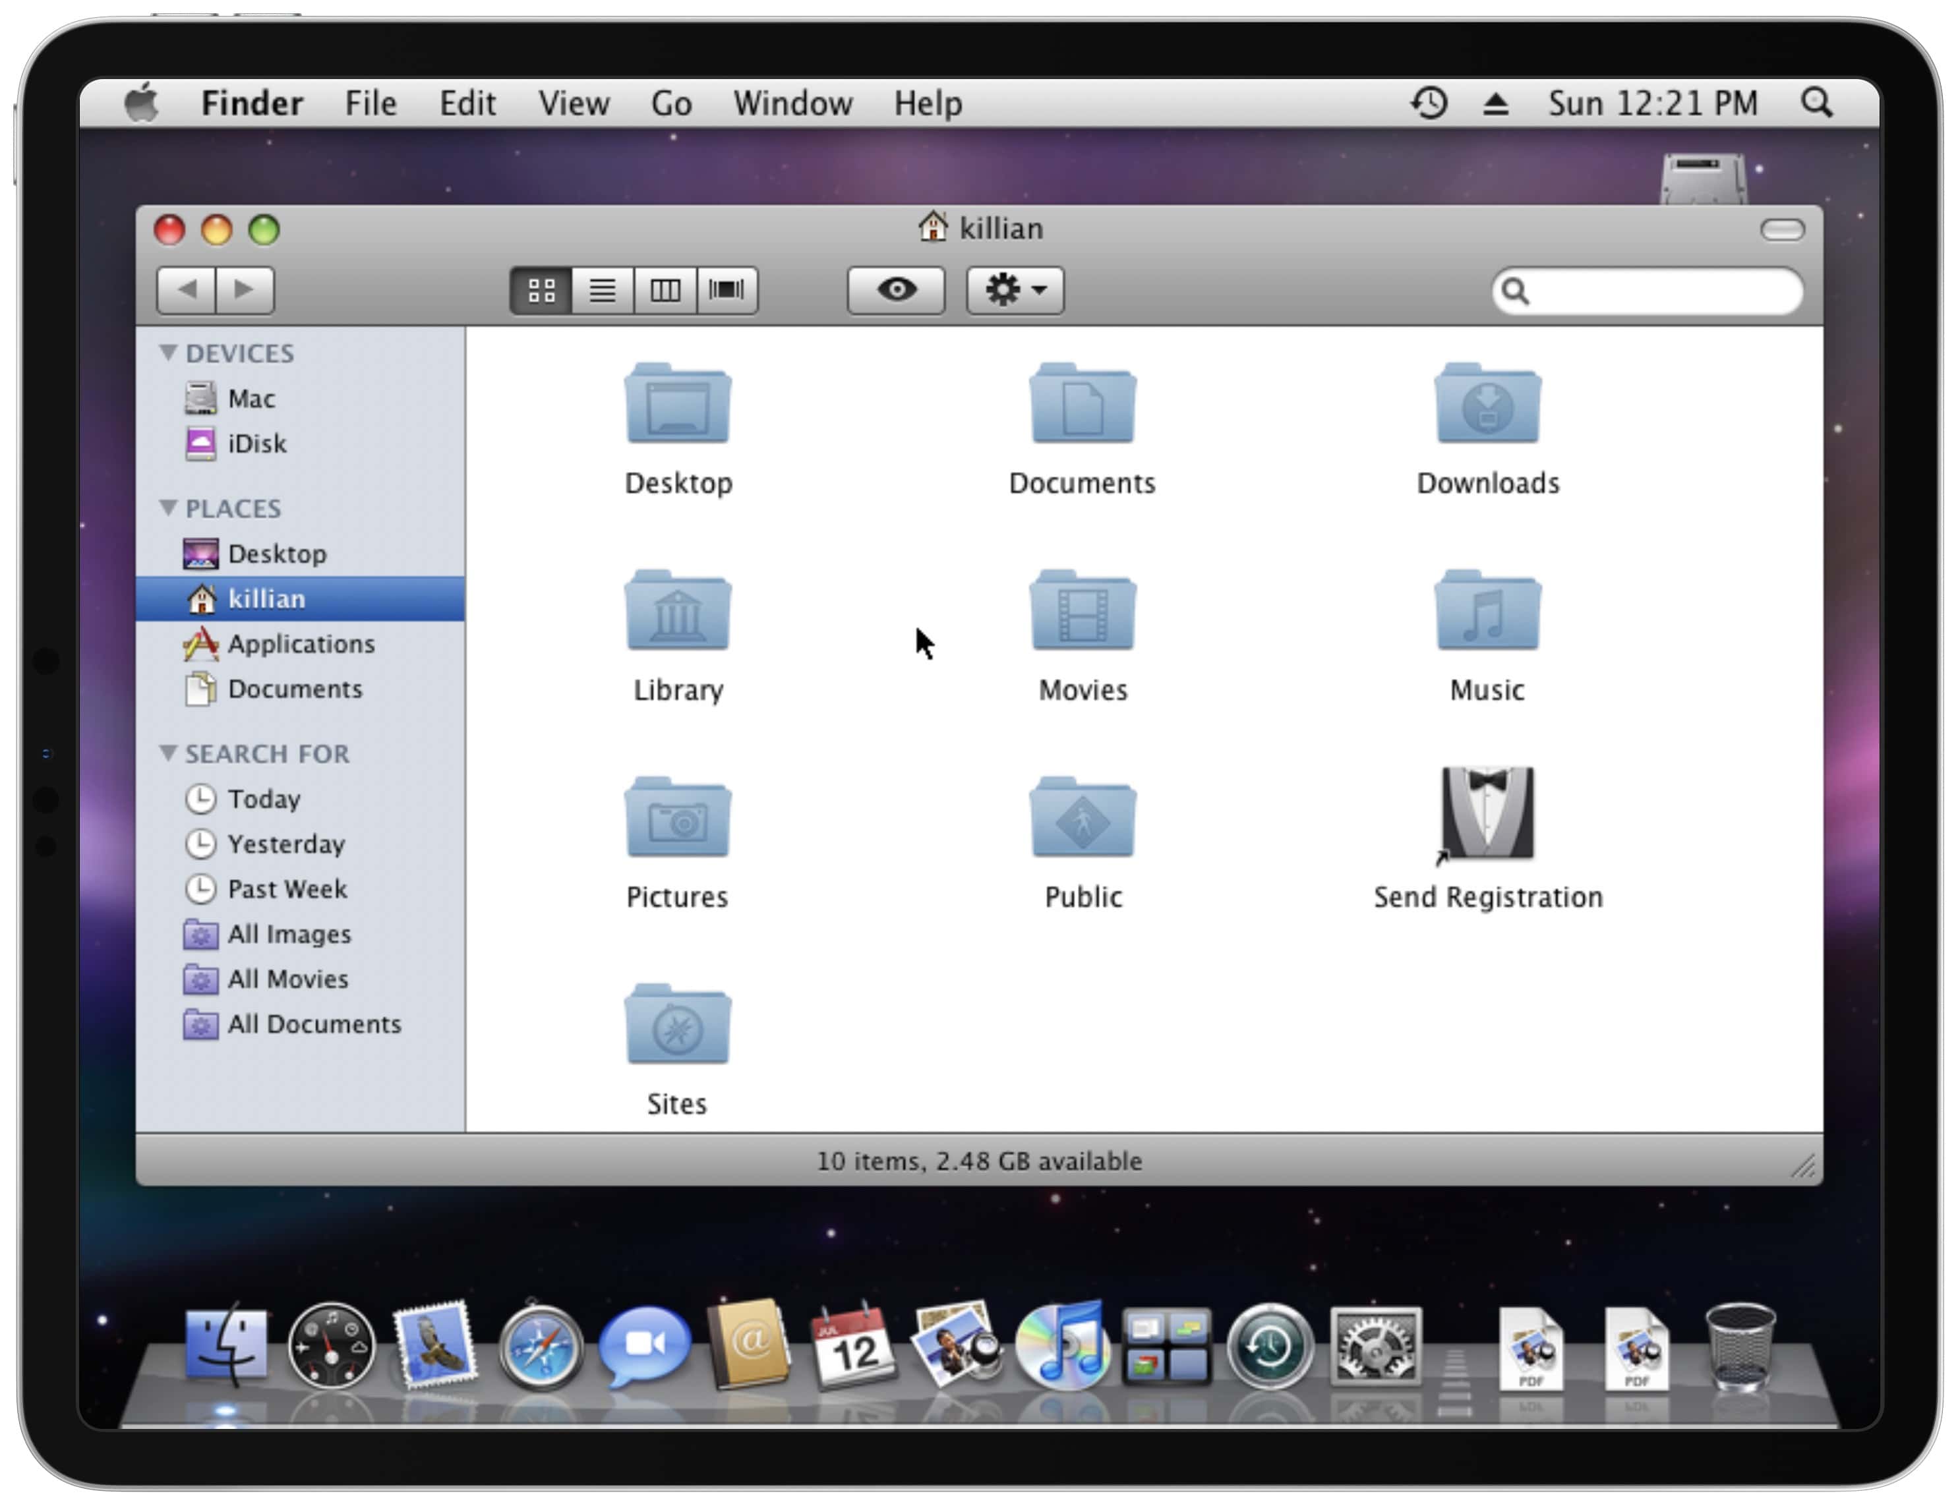Switch to column view
This screenshot has width=1960, height=1508.
(x=665, y=290)
